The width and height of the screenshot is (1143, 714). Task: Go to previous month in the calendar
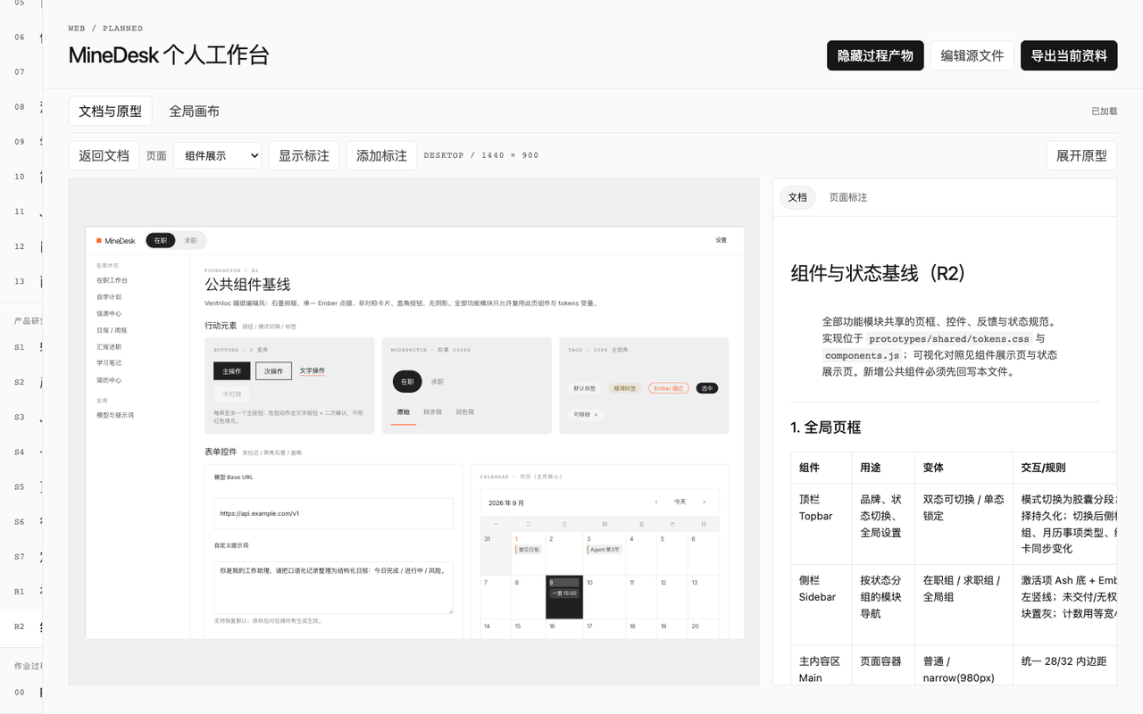click(x=657, y=502)
